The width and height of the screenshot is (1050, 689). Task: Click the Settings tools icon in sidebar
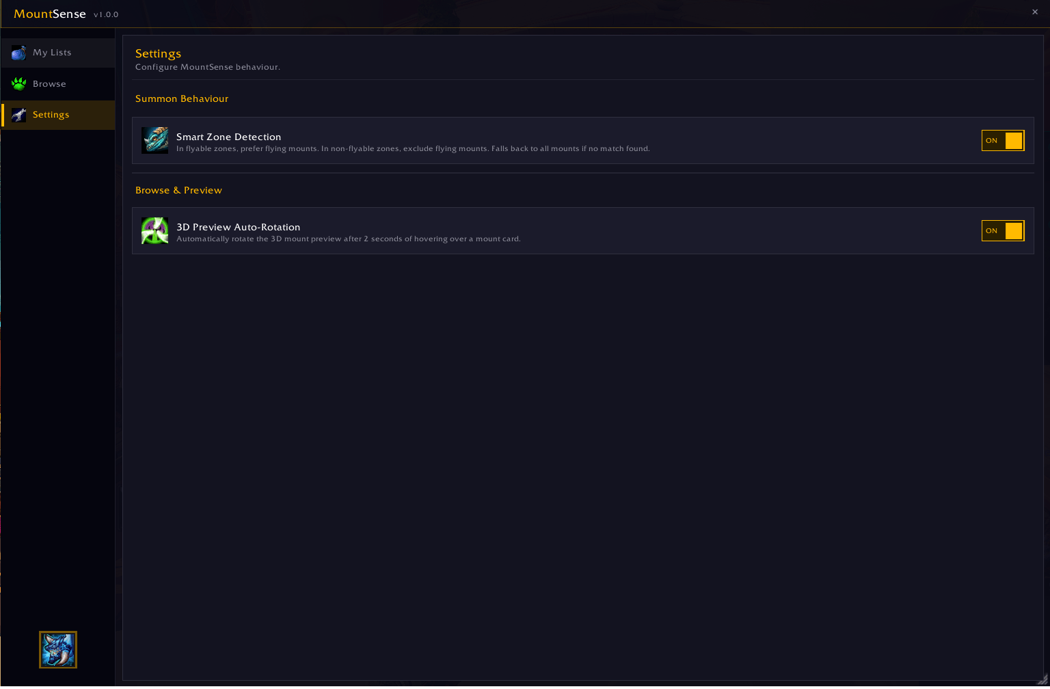[18, 115]
